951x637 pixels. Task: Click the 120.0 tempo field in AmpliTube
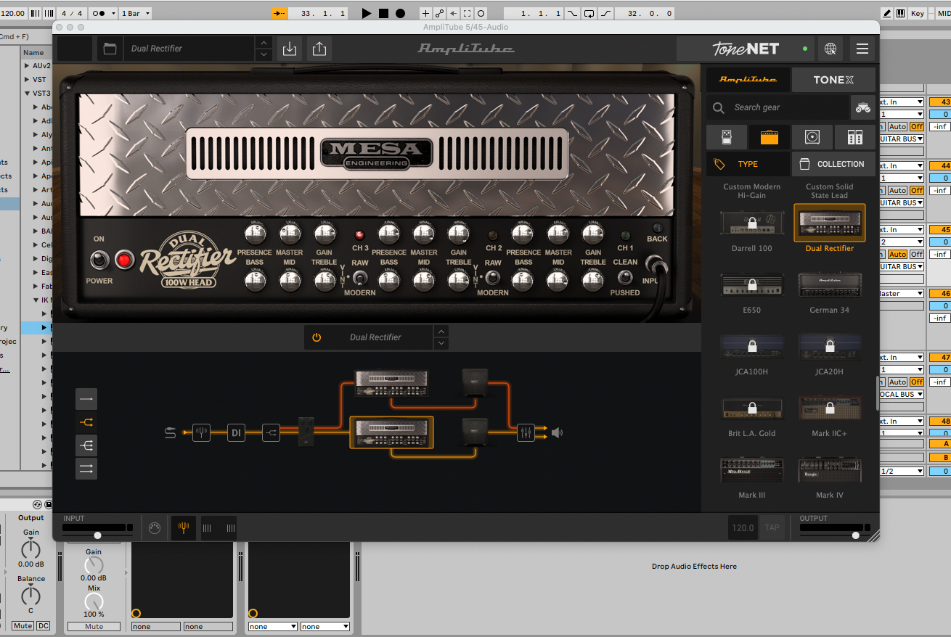743,527
